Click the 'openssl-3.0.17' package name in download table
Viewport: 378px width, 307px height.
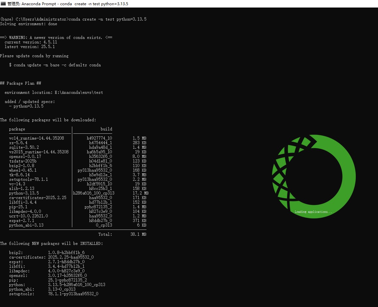tap(25, 157)
